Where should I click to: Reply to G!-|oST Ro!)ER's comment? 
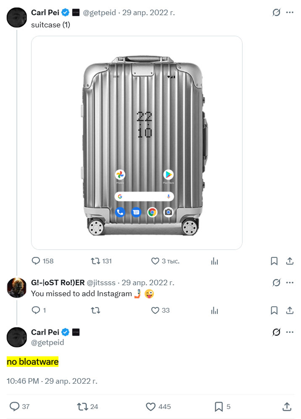coord(37,310)
